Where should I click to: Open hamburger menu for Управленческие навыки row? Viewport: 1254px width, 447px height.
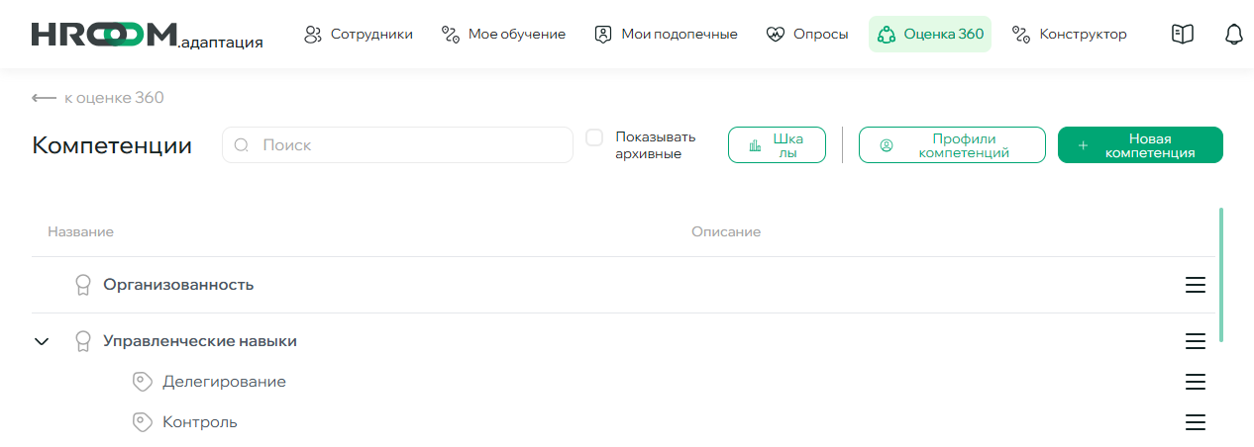point(1195,341)
